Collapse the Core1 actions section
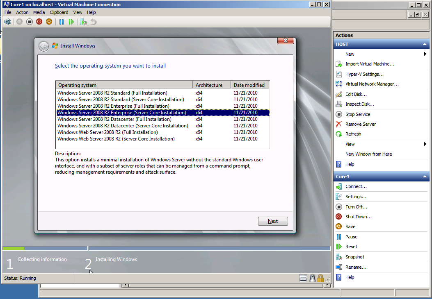 click(x=425, y=177)
